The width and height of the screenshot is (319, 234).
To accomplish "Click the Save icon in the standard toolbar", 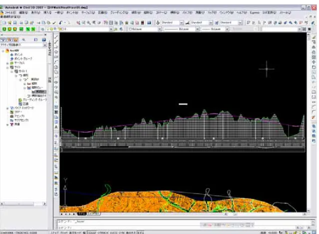I will 15,23.
